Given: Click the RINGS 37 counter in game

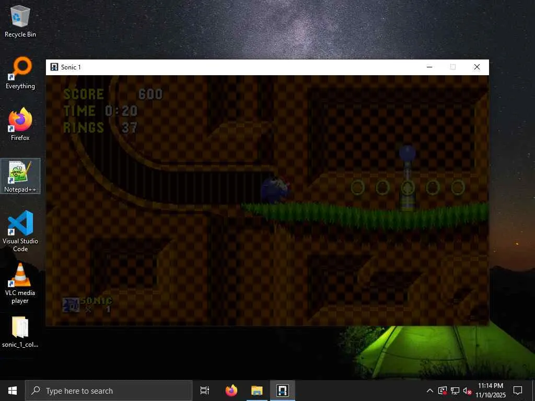Looking at the screenshot, I should pos(100,127).
